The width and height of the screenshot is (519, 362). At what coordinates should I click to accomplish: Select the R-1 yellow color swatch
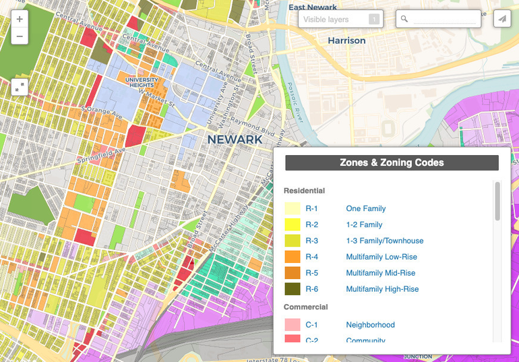pos(293,209)
